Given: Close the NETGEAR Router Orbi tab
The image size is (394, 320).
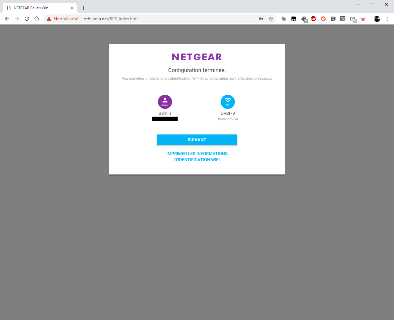Looking at the screenshot, I should 72,8.
